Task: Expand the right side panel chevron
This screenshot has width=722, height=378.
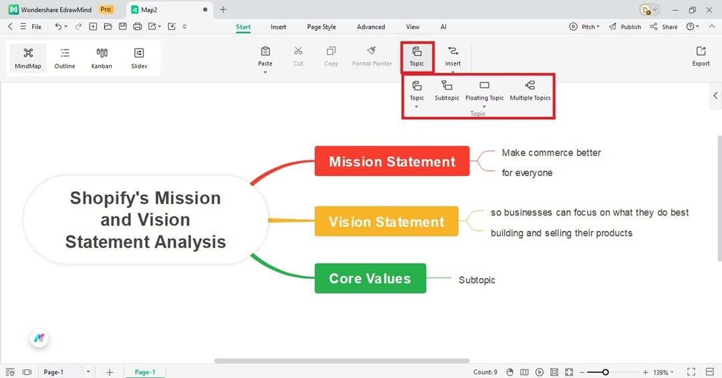Action: (715, 96)
